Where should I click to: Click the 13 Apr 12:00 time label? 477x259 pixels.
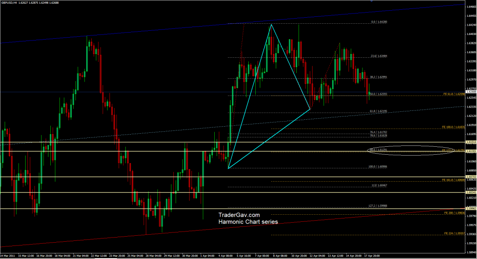coord(335,256)
